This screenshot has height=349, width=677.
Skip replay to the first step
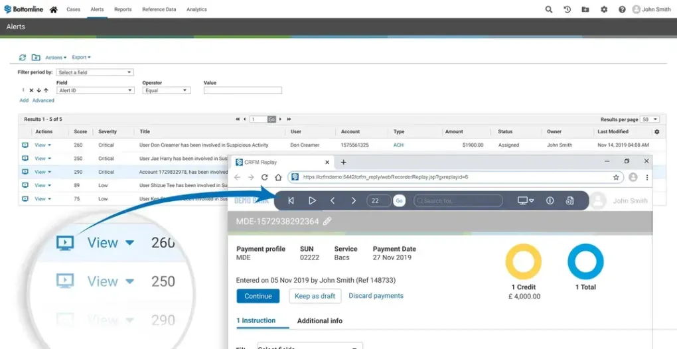coord(291,200)
